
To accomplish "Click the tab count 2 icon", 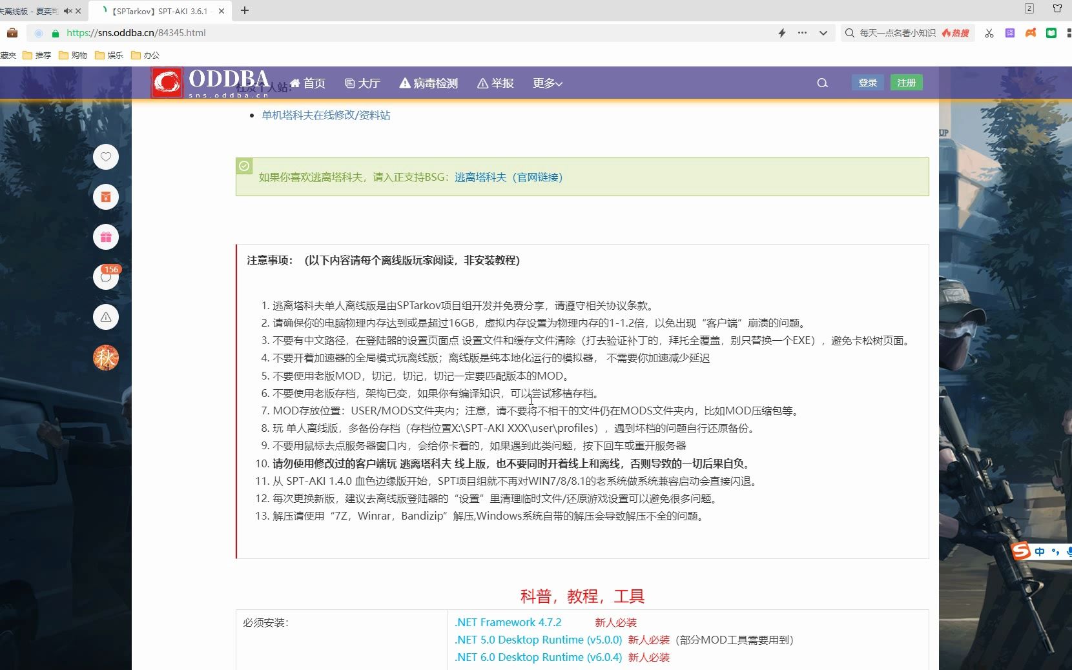I will tap(1029, 8).
